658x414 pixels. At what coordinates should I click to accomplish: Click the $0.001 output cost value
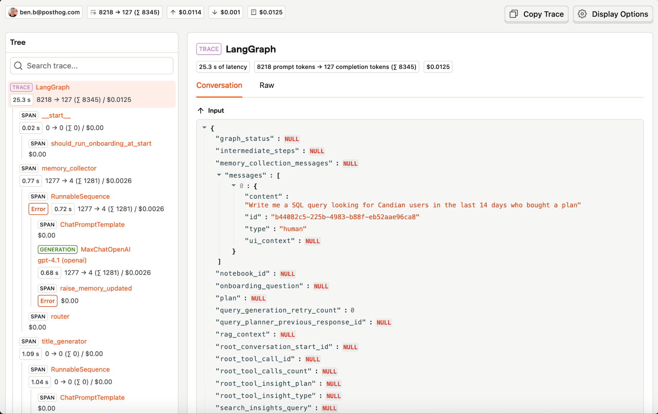(x=230, y=12)
